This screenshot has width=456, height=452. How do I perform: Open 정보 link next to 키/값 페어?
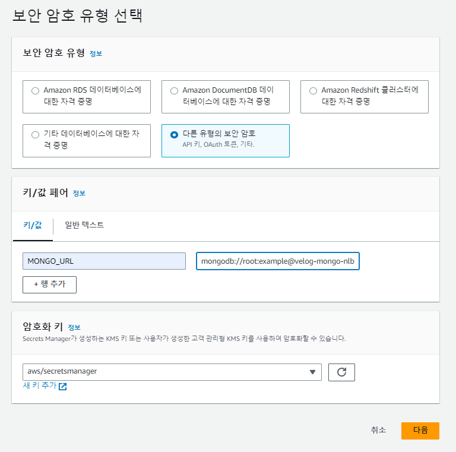tap(79, 194)
